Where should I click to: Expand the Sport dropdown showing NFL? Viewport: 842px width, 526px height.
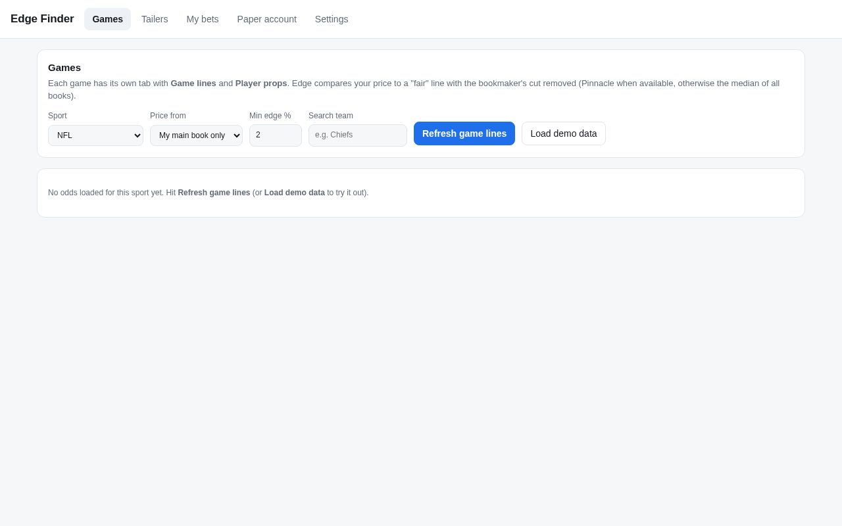coord(95,135)
